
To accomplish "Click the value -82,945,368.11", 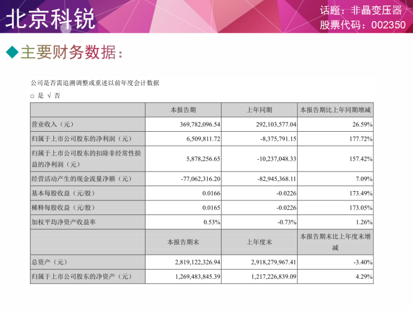I will point(277,179).
